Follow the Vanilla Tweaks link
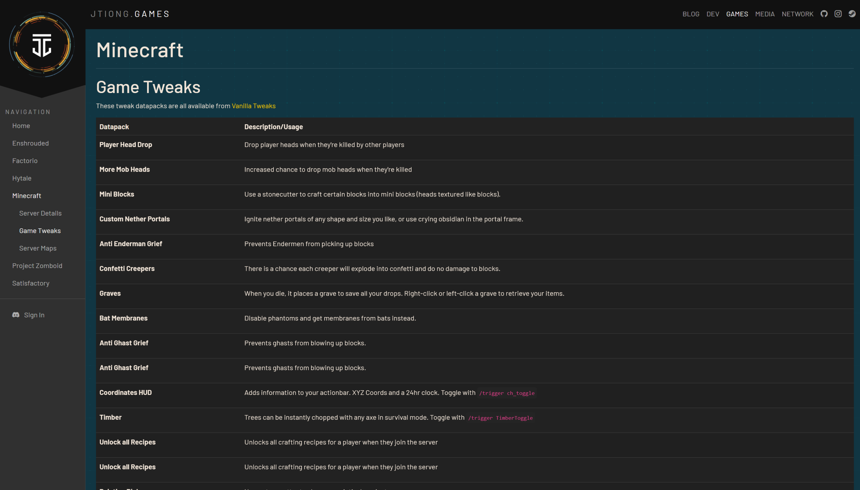This screenshot has width=860, height=490. [253, 106]
